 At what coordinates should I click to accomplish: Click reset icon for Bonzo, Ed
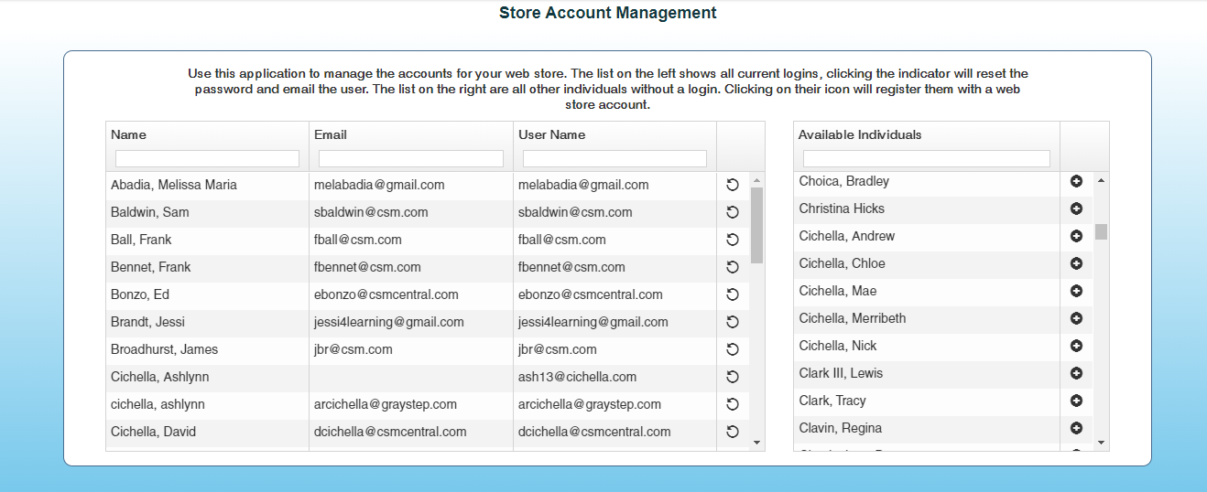(732, 294)
